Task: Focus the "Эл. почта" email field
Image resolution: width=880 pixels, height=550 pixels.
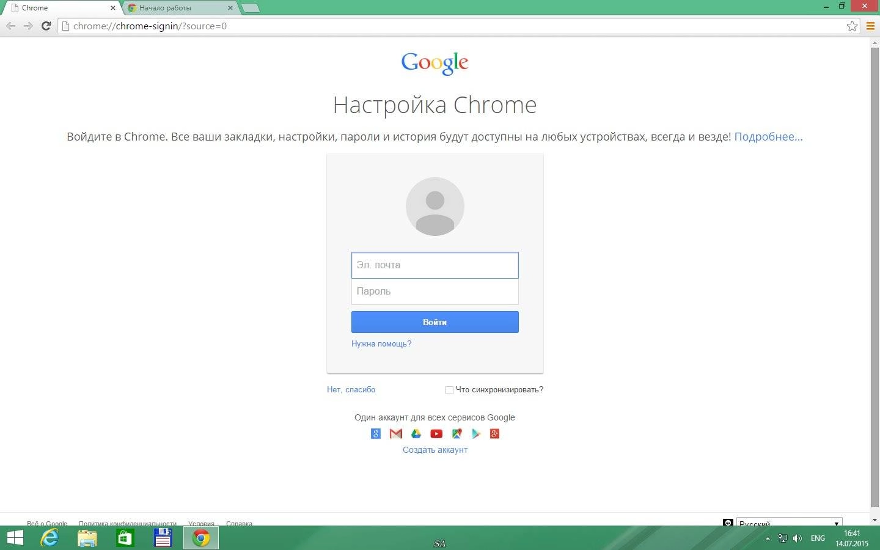Action: coord(435,265)
